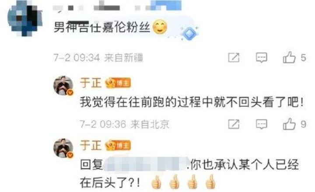The width and height of the screenshot is (315, 192).
Task: Open 于正's avatar in the first reply
Action: pyautogui.click(x=63, y=85)
